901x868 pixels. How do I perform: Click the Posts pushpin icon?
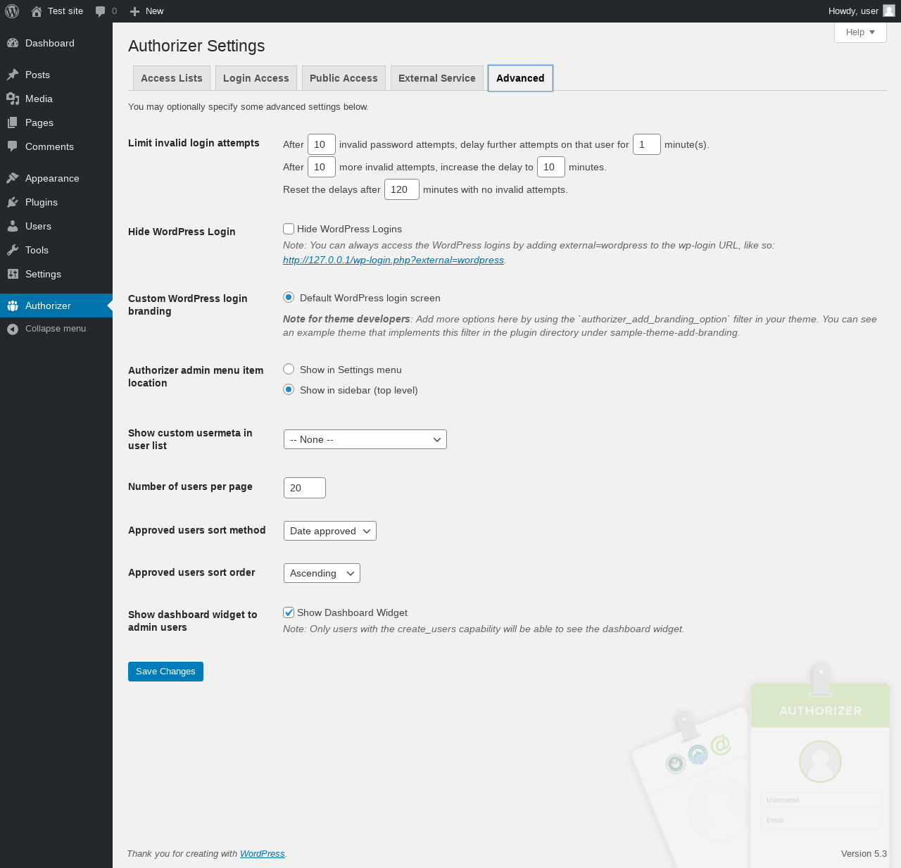[x=13, y=75]
